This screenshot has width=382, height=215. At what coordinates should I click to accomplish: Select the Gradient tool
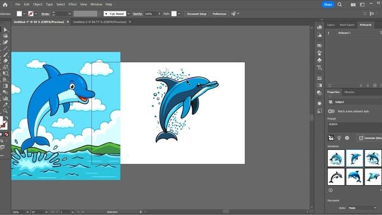click(x=5, y=86)
